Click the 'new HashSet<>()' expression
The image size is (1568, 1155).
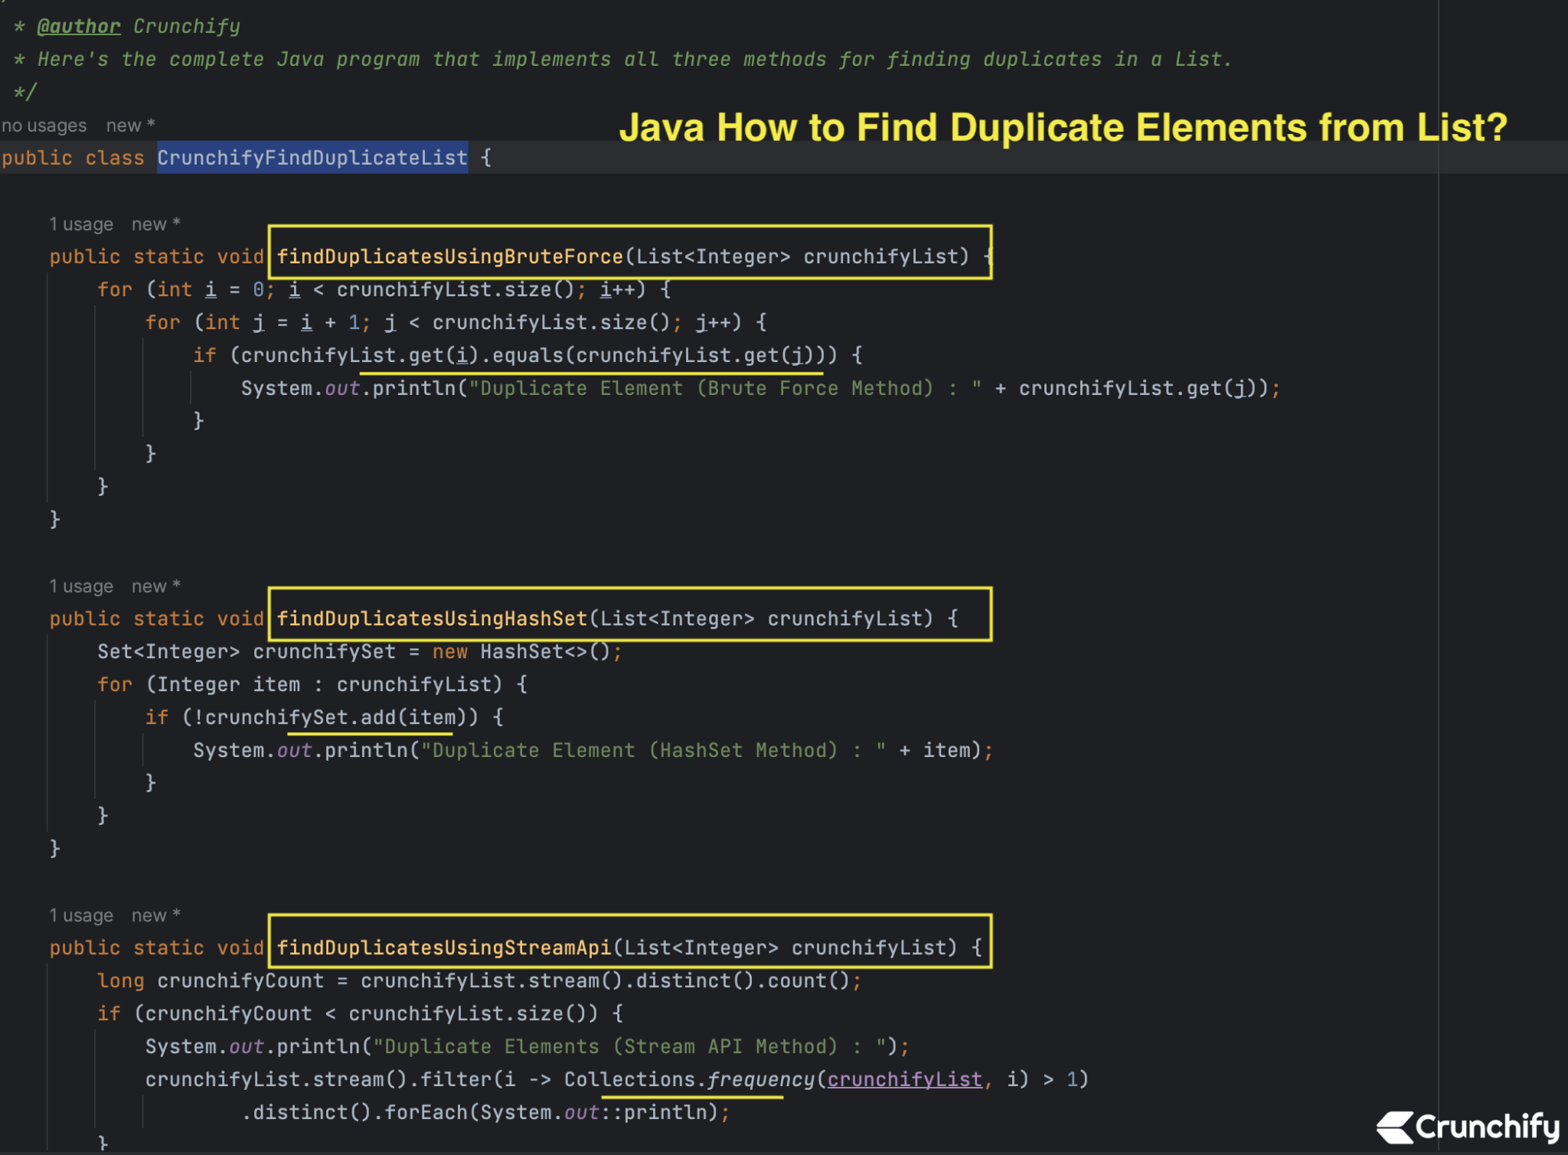[527, 651]
